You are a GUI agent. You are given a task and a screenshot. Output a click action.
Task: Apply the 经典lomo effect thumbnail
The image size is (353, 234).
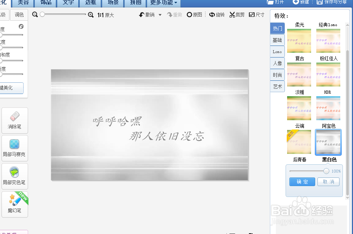(328, 41)
